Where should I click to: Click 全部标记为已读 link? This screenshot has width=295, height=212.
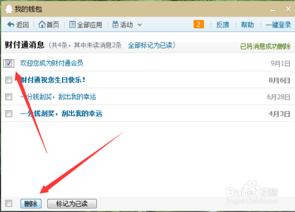click(150, 45)
